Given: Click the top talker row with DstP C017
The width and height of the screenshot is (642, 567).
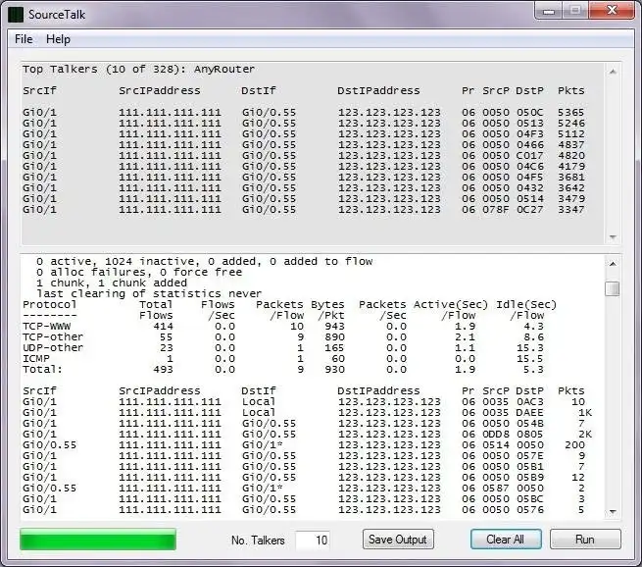Looking at the screenshot, I should [304, 155].
